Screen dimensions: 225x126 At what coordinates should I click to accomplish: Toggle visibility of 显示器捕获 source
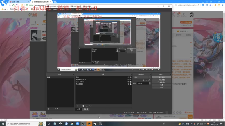coord(129,84)
